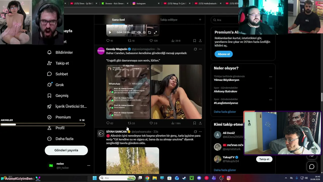Follow YakupTV with Takip et button
This screenshot has width=323, height=182.
click(264, 159)
